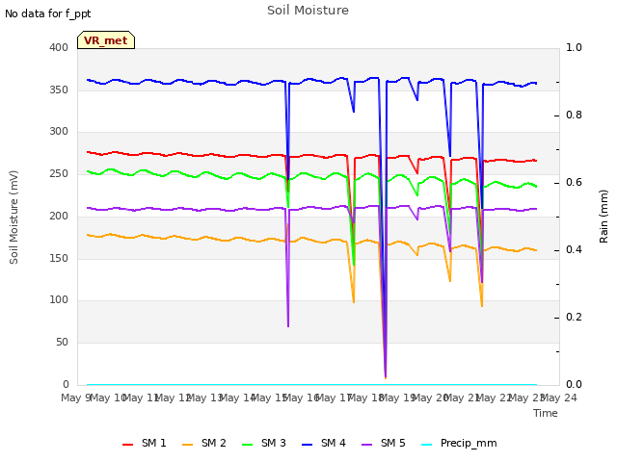The width and height of the screenshot is (617, 462).
Task: Click the 300 tick on left axis
Action: pyautogui.click(x=59, y=132)
